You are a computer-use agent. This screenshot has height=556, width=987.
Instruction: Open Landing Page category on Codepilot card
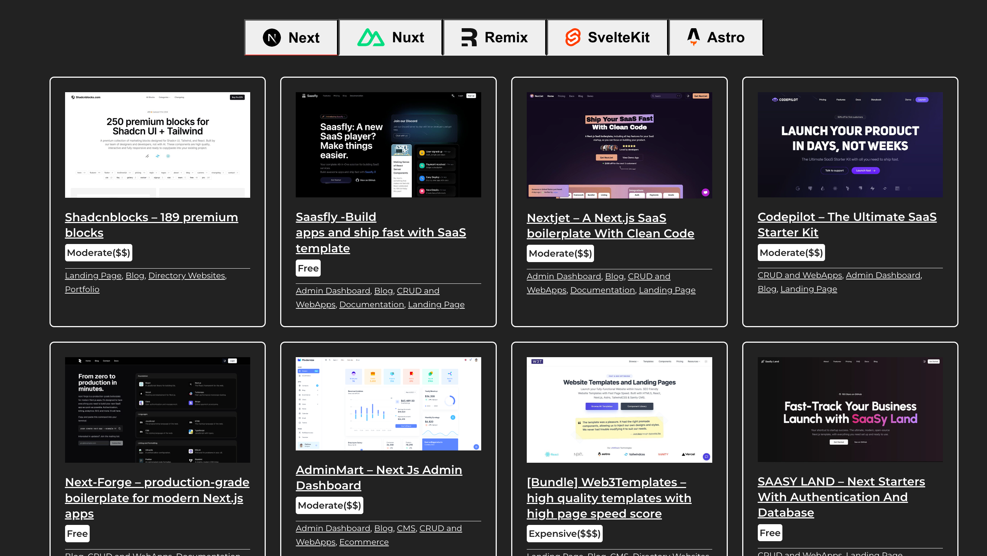808,289
